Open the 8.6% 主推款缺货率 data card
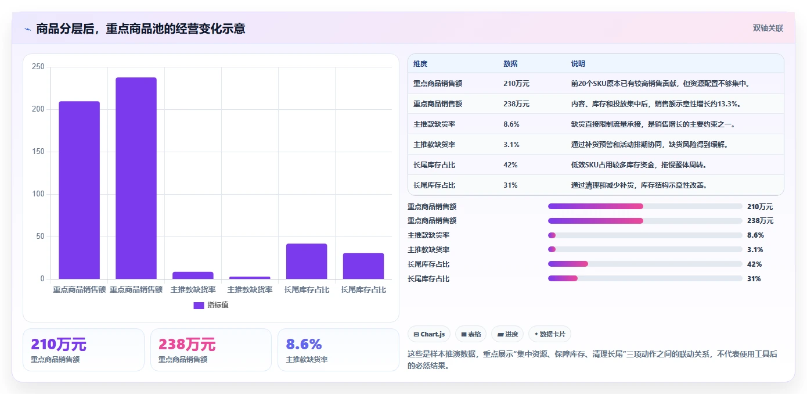 click(338, 350)
